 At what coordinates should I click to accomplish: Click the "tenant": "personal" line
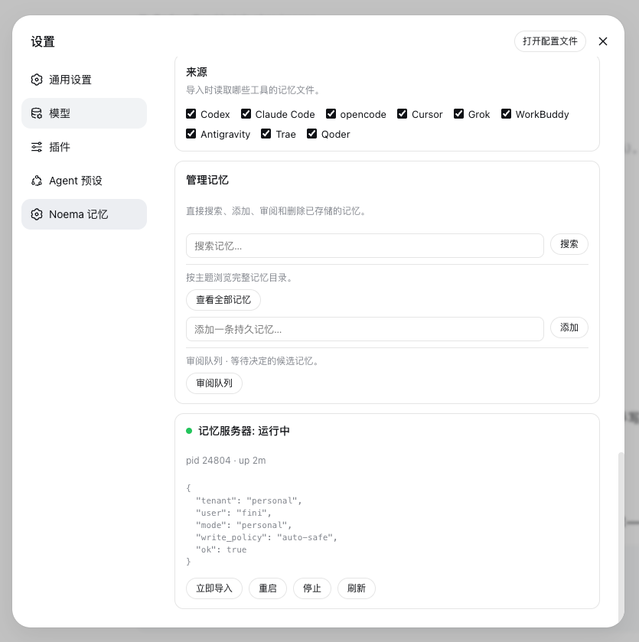pyautogui.click(x=249, y=500)
